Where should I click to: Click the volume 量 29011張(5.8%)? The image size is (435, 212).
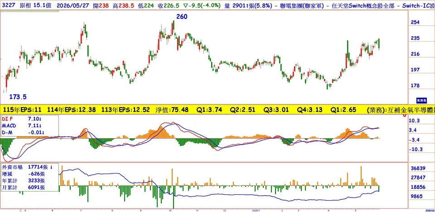(249, 5)
